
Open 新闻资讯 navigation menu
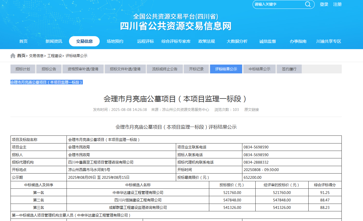pos(54,41)
